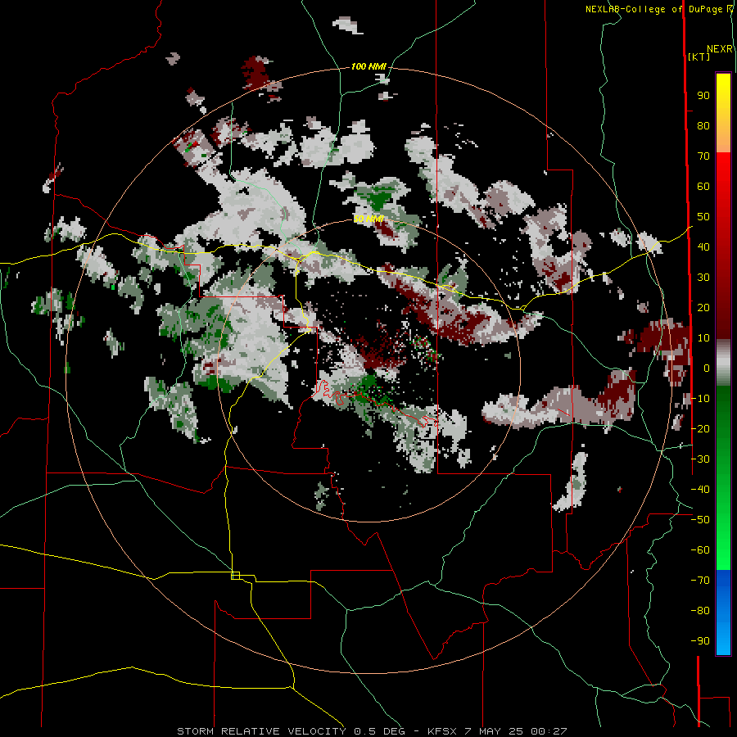The image size is (737, 737).
Task: Click the 50 NMI range ring label
Action: 368,219
